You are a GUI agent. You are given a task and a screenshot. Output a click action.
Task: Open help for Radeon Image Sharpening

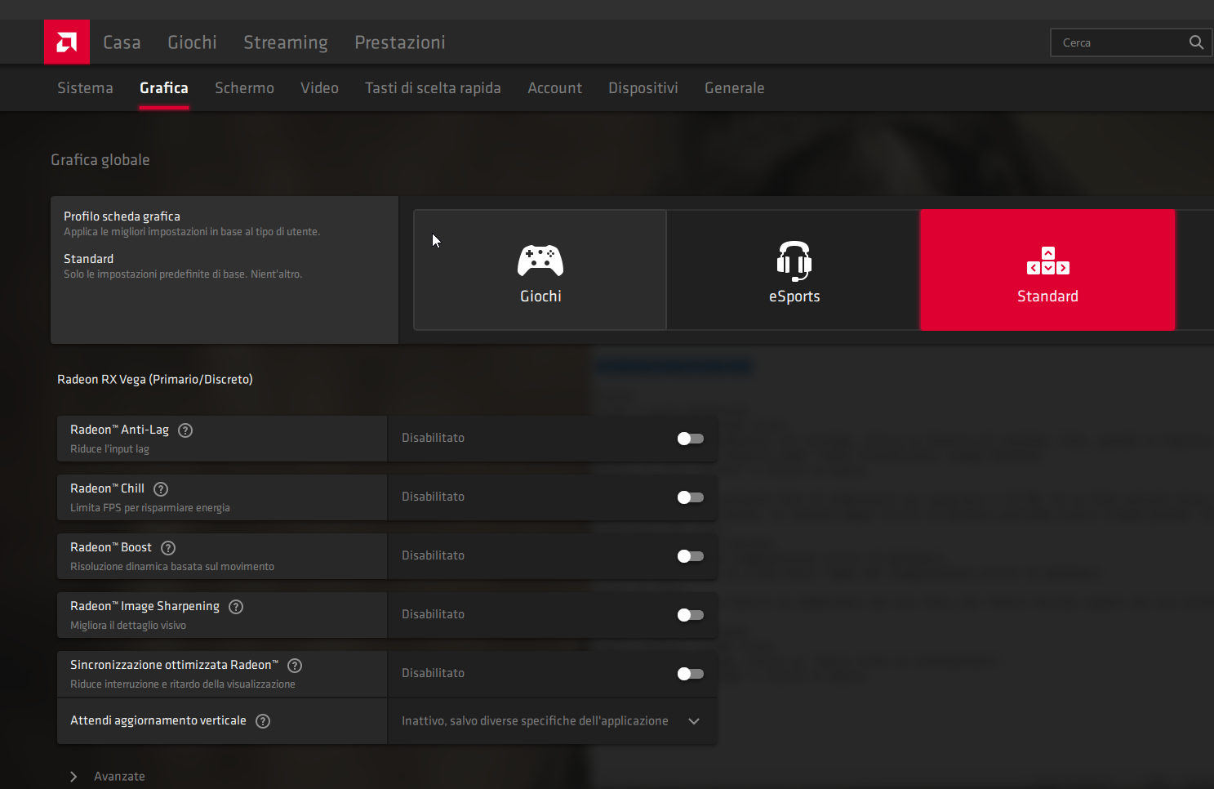coord(236,607)
